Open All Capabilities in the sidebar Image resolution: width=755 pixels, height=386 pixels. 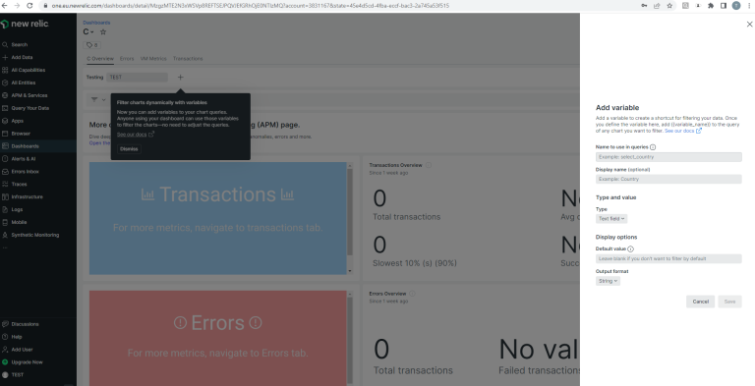click(24, 70)
